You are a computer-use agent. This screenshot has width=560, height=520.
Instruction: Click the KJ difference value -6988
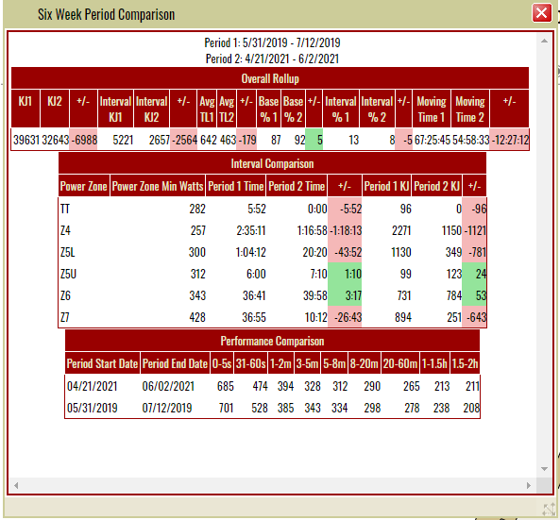tap(83, 140)
